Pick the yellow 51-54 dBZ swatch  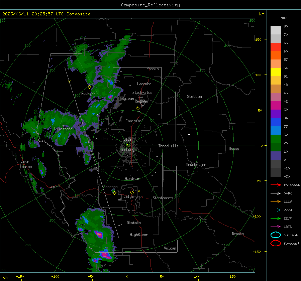pyautogui.click(x=276, y=72)
